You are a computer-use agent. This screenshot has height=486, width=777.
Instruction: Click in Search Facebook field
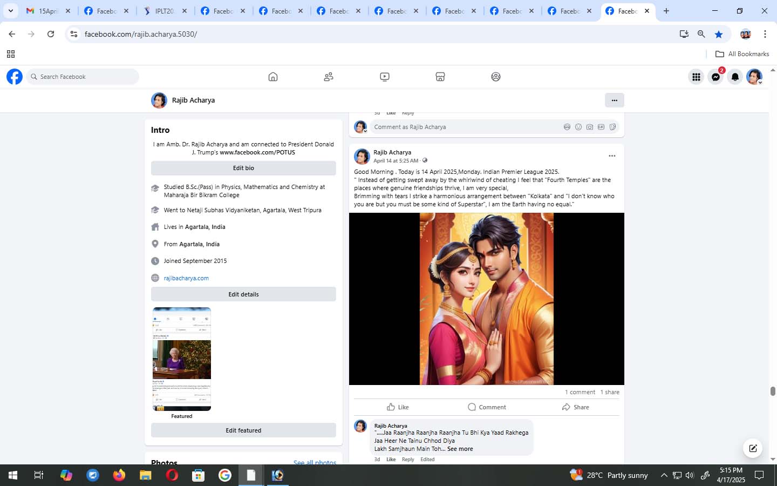point(82,77)
